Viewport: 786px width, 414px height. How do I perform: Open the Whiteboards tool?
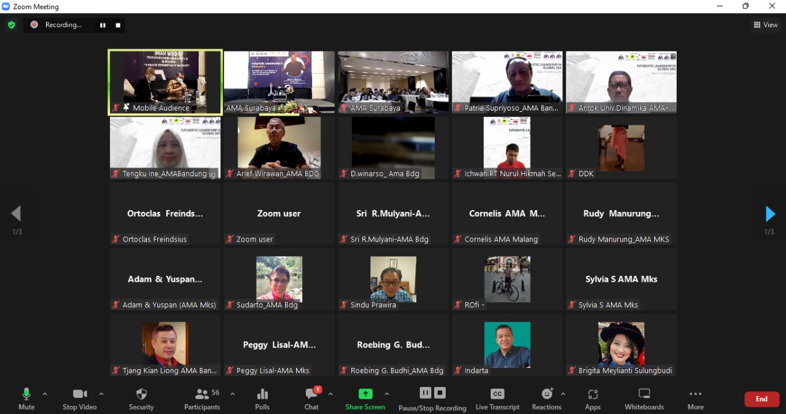coord(644,399)
